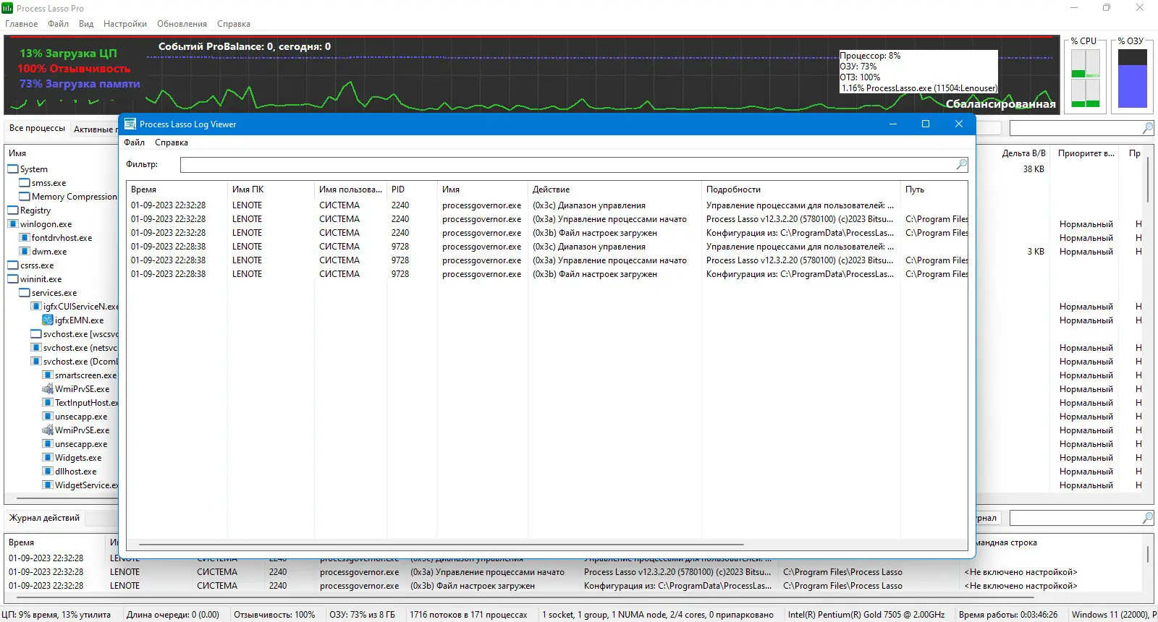Click the main window process search field
Image resolution: width=1158 pixels, height=622 pixels.
pos(1075,128)
